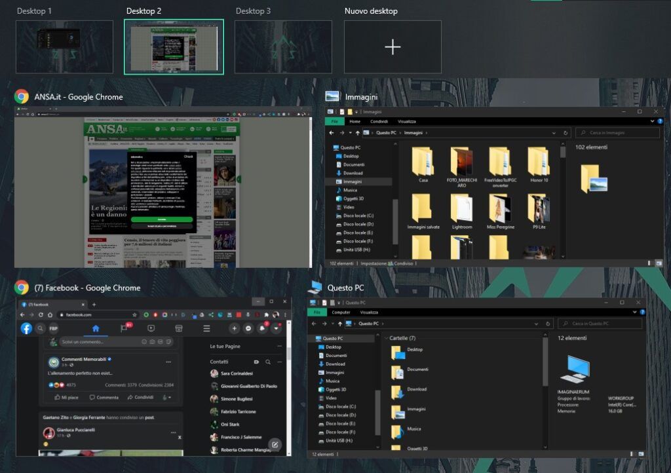Select the (7) Facebook Chrome tab
The width and height of the screenshot is (671, 473).
[x=52, y=305]
